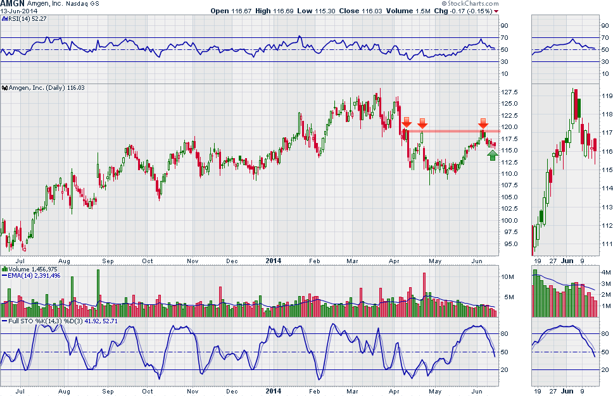
Task: Click the 115 label in zoomed price panel
Action: coord(607,170)
